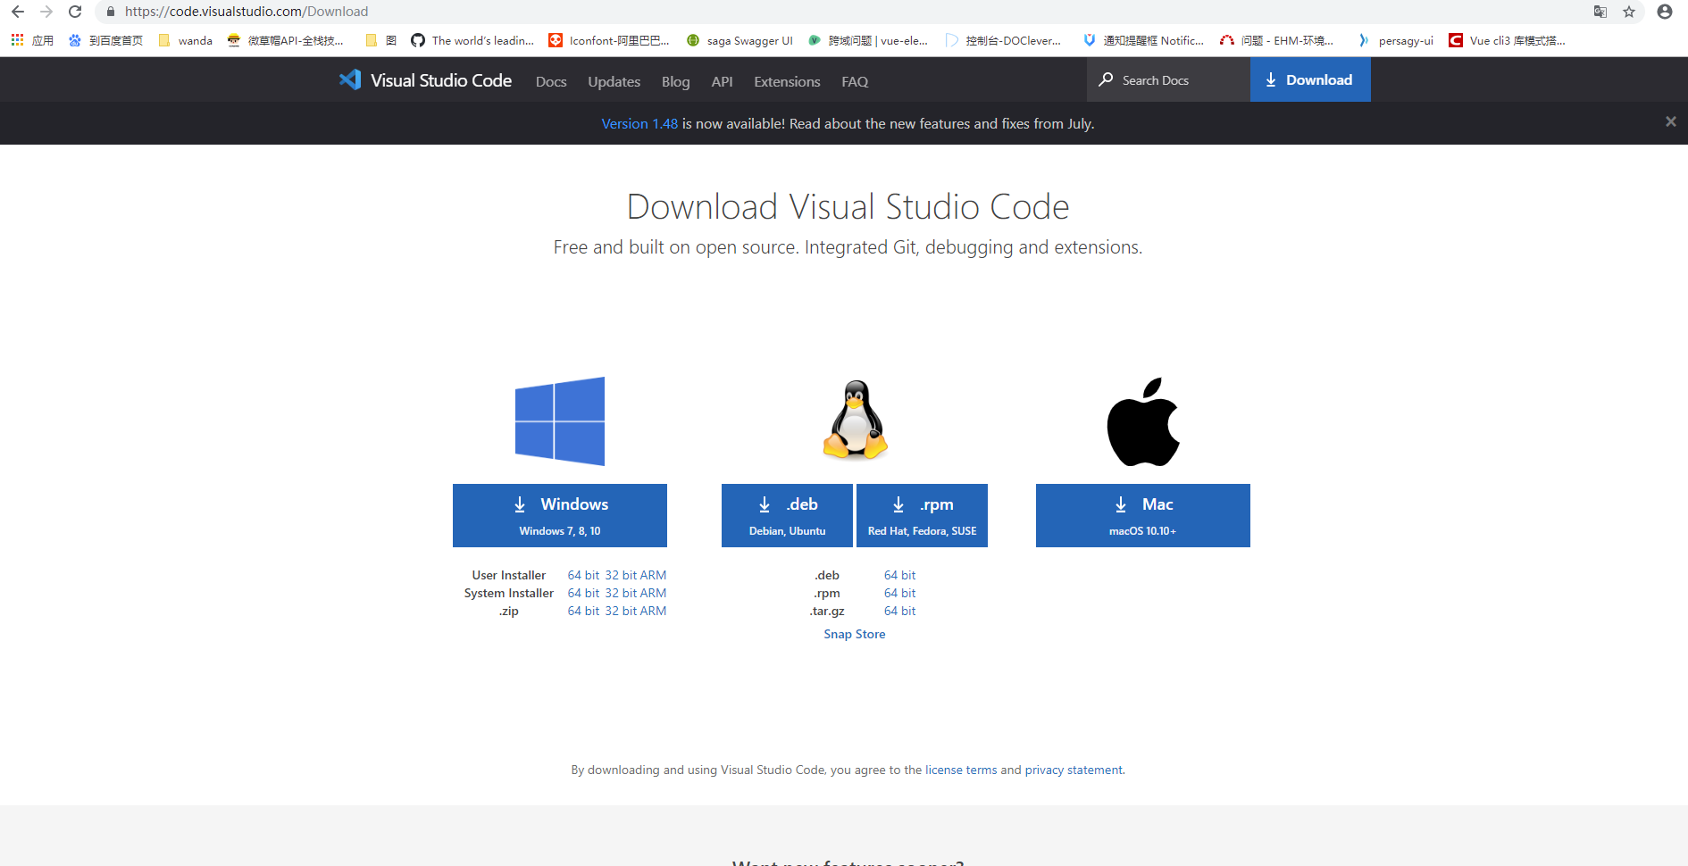Click the Apple logo icon
1688x866 pixels.
coord(1143,421)
